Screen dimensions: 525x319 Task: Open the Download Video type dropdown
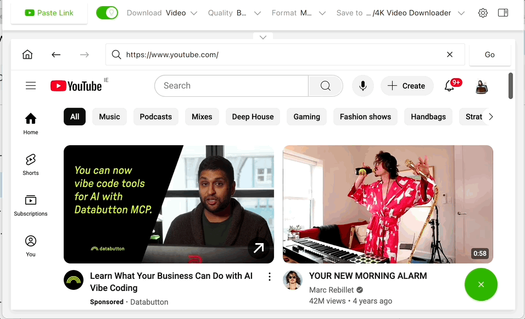pos(162,13)
